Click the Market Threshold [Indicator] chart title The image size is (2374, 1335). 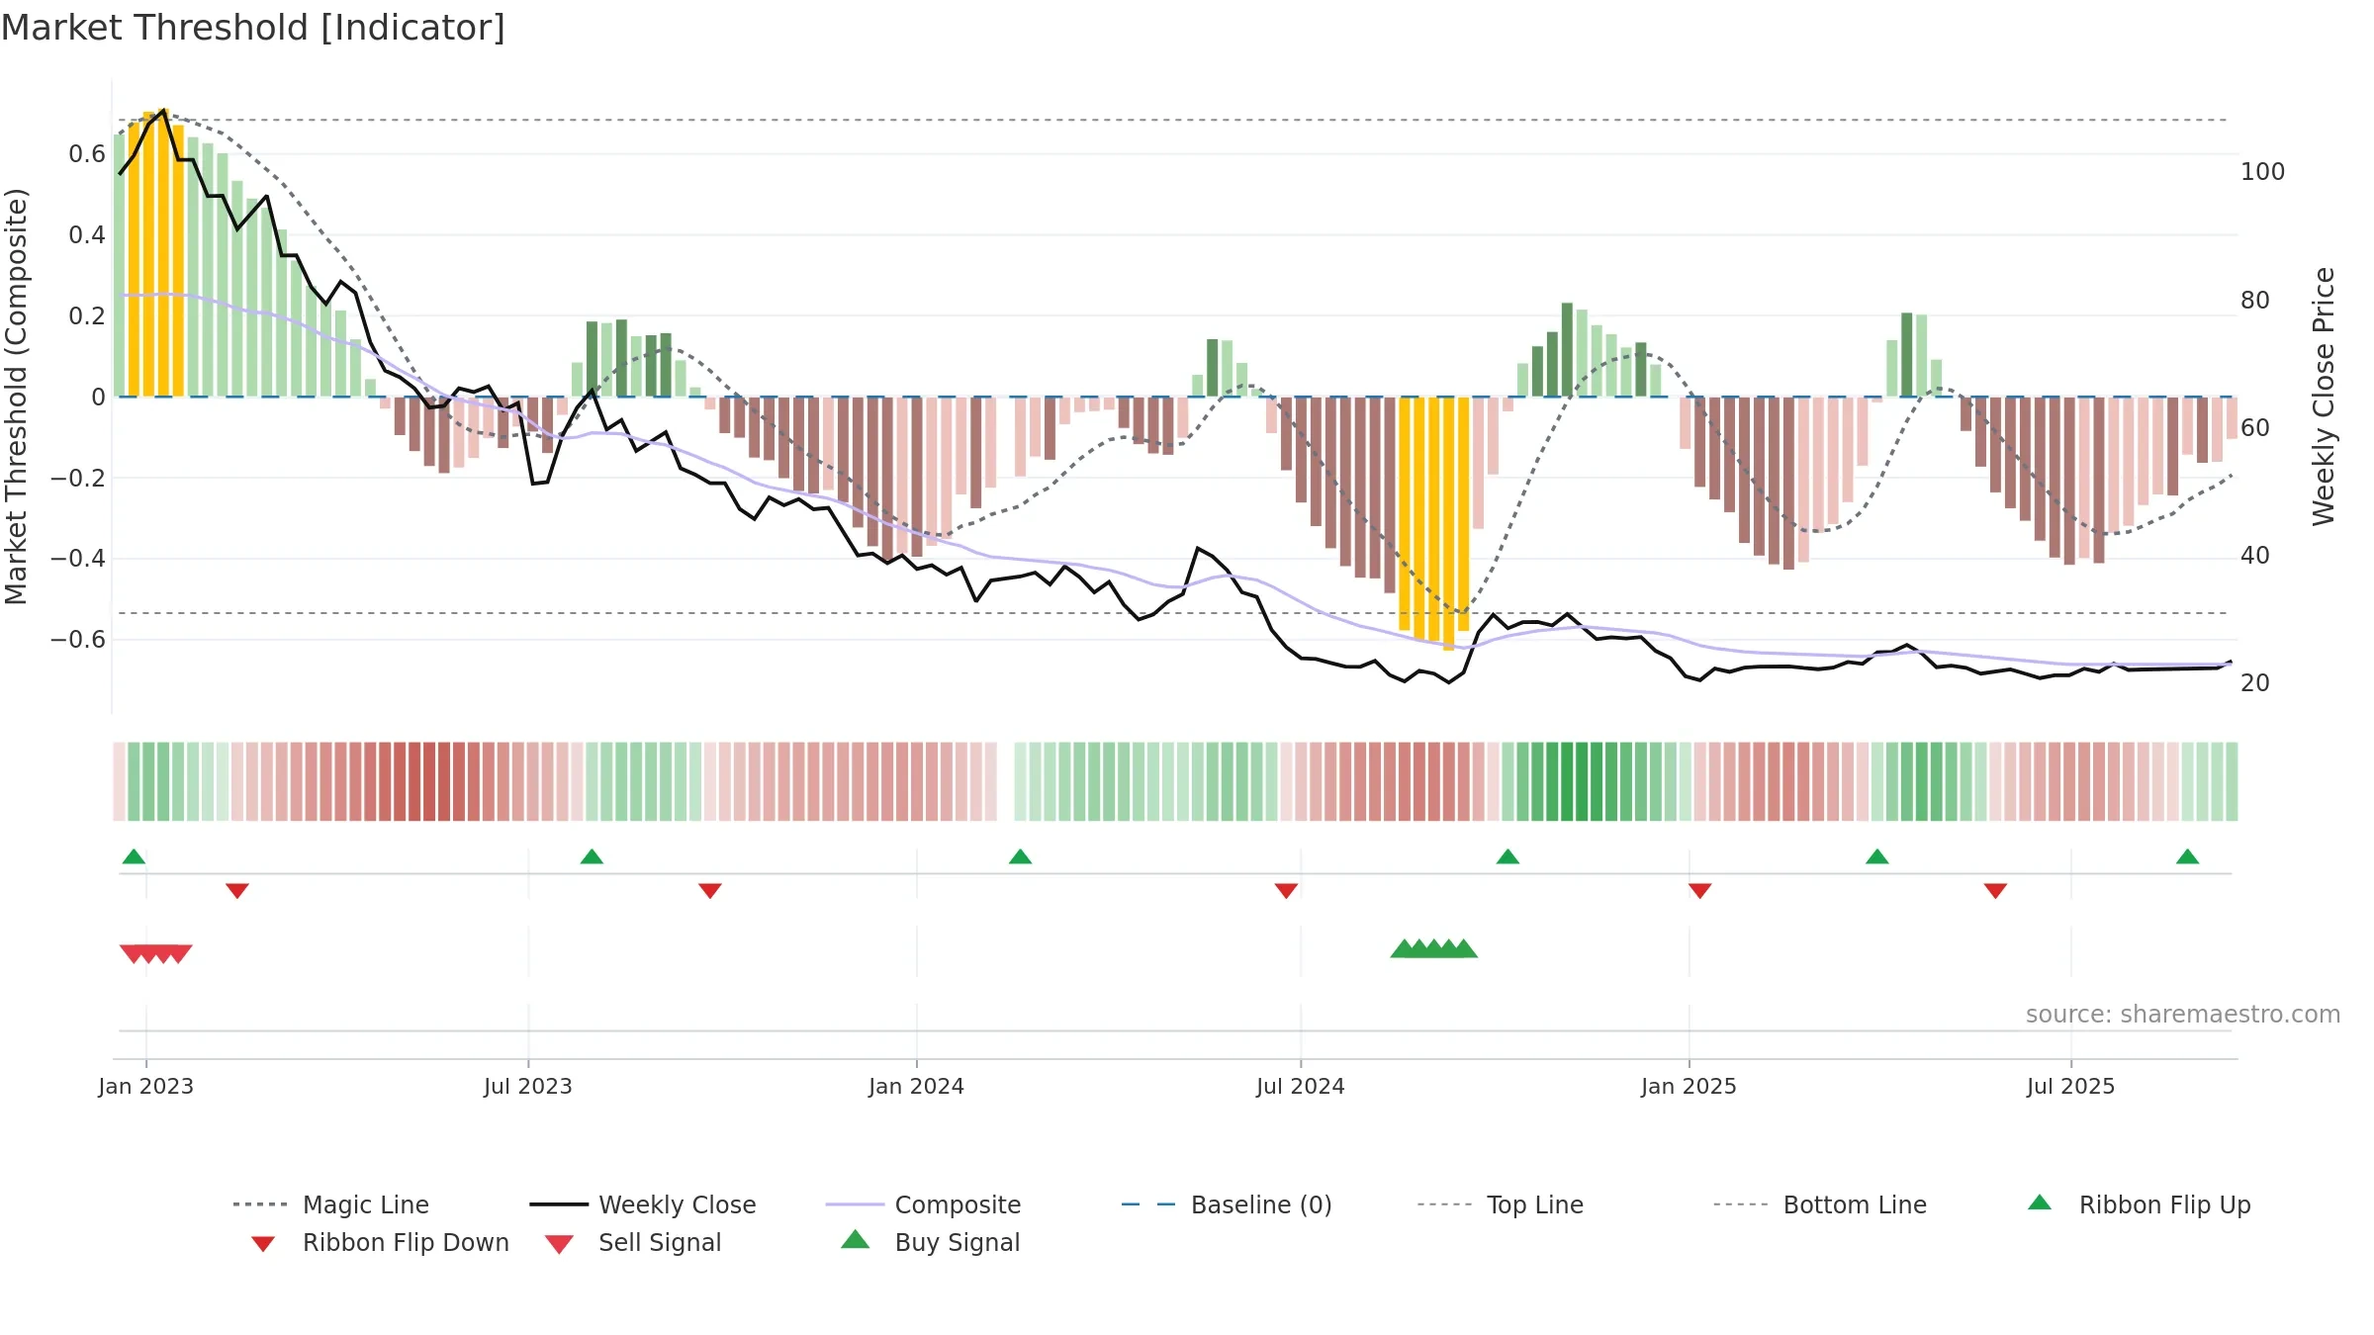(253, 28)
